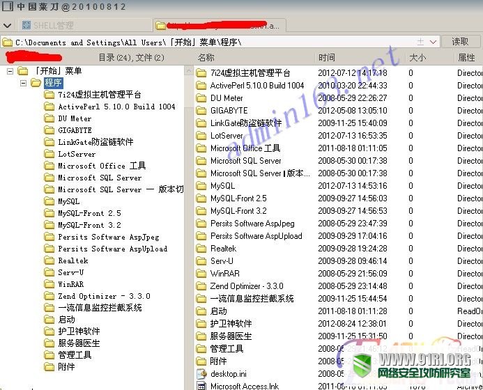483x390 pixels.
Task: Select Zend Optimizer - 3.3.0 in tree
Action: (104, 296)
